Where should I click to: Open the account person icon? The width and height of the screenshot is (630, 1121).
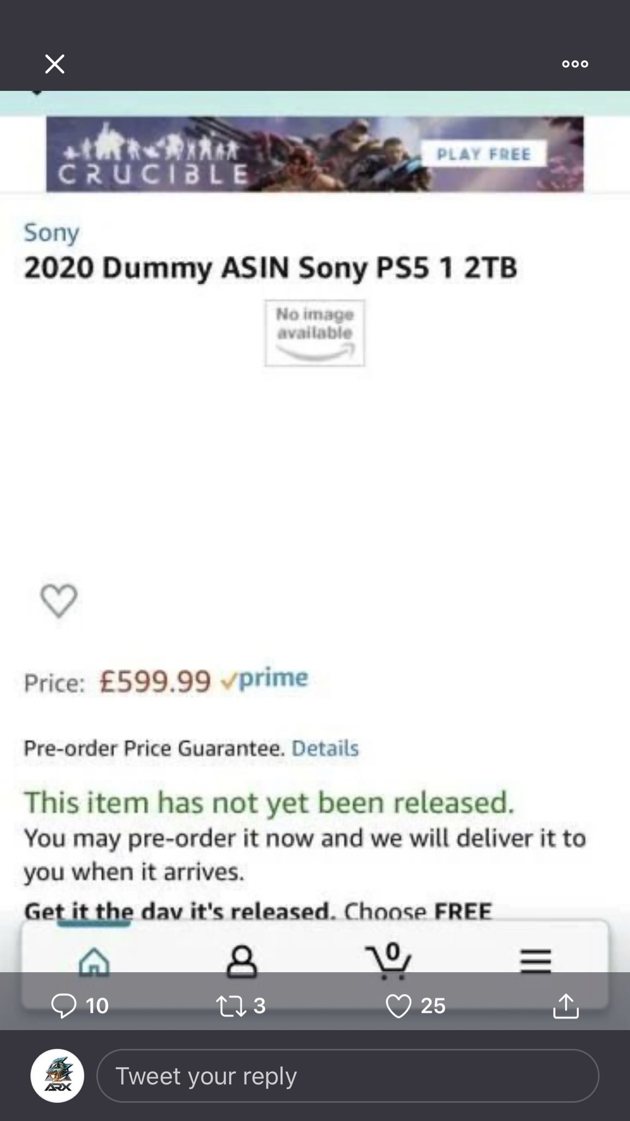tap(241, 961)
